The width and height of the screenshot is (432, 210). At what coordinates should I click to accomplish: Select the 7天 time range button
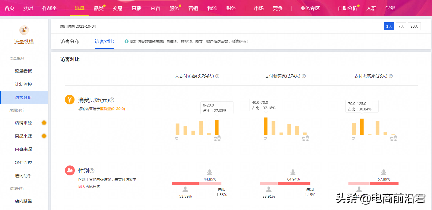(401, 26)
